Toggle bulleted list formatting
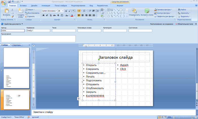Viewport: 198px width, 119px height. [x=79, y=11]
